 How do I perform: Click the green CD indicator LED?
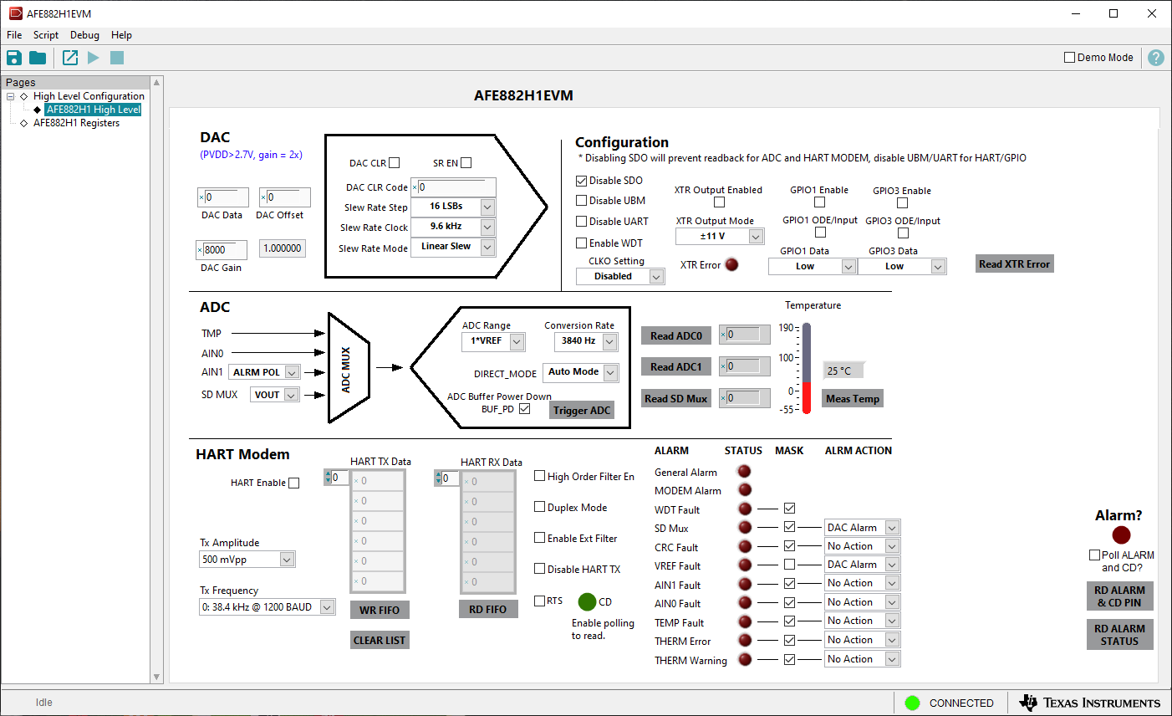(x=587, y=601)
